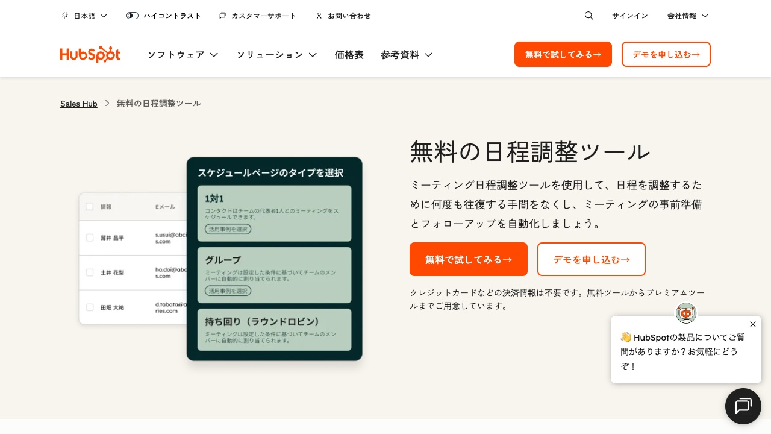Select the 1対1 schedule type card

(x=275, y=213)
